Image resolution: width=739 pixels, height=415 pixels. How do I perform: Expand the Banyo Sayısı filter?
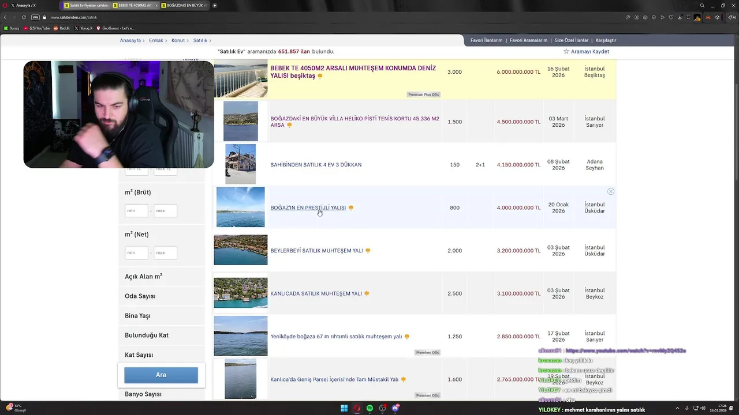[x=161, y=394]
